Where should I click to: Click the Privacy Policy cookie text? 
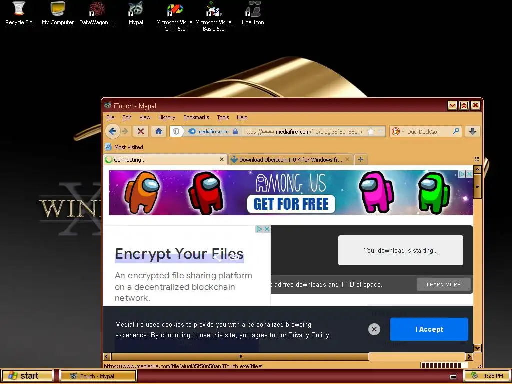[309, 335]
